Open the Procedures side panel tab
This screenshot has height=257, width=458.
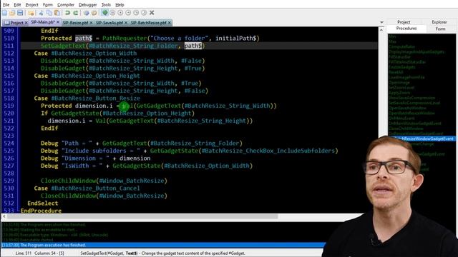[406, 29]
